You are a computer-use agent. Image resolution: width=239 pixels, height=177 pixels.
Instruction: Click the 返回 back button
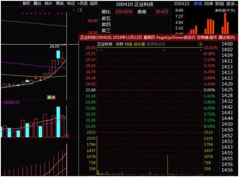pos(93,3)
